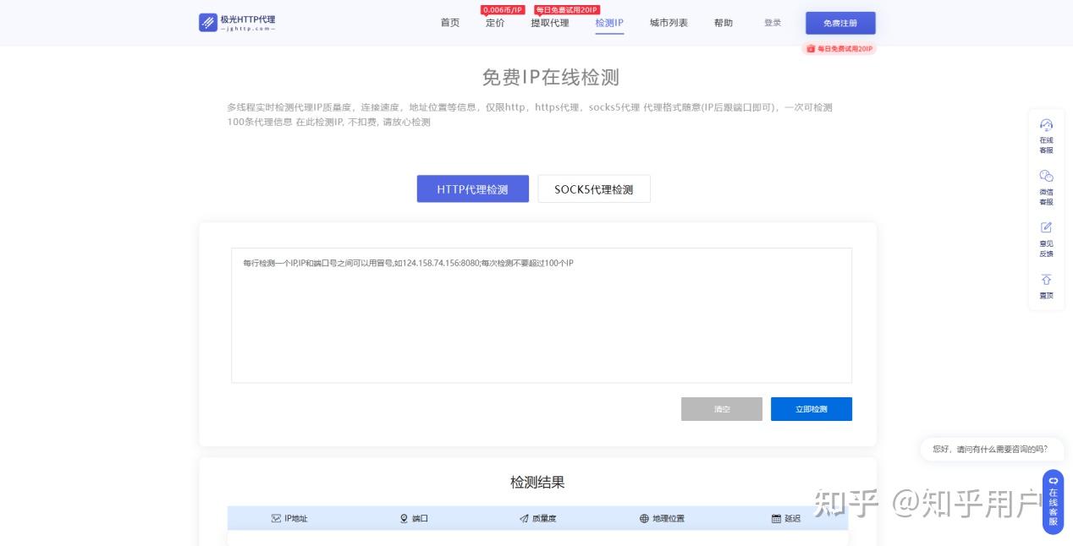Click the paper-plane icon beside 质量度

click(x=523, y=518)
